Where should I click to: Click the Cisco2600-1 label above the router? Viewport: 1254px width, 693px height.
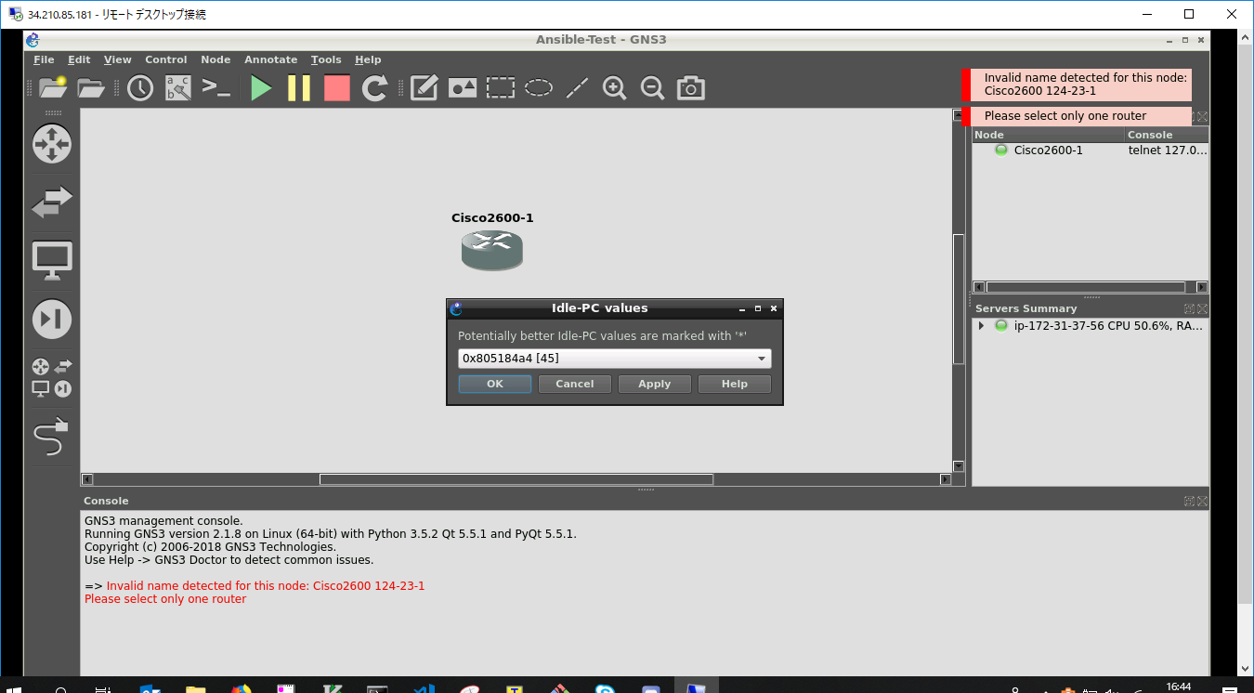click(x=492, y=218)
